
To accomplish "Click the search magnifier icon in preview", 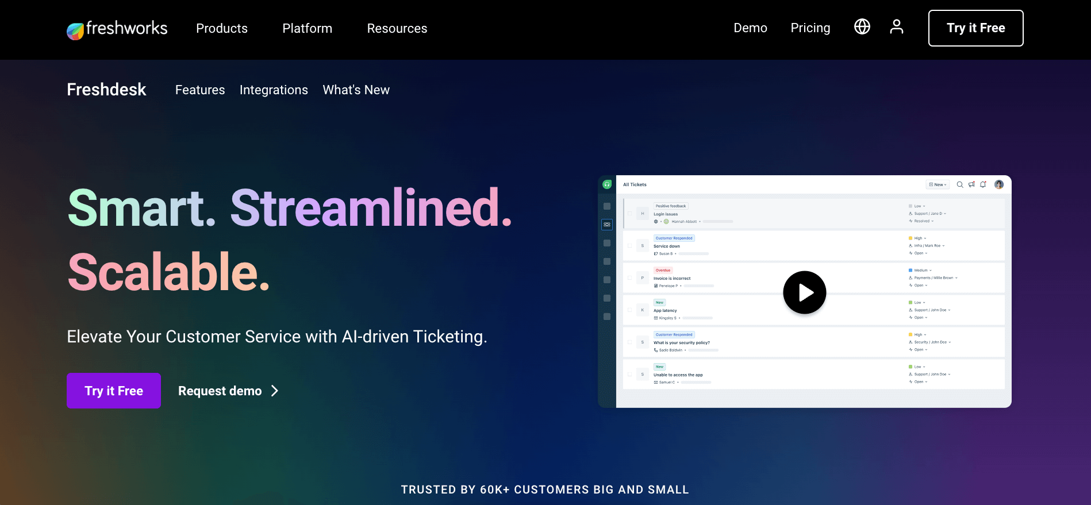I will [x=960, y=184].
